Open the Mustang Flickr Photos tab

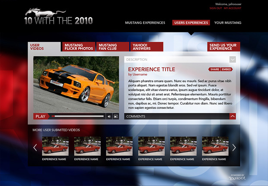78,47
